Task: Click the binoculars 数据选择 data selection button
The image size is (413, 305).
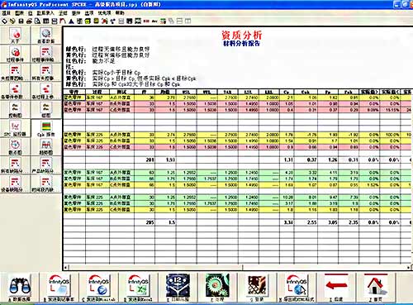Action: [20, 288]
